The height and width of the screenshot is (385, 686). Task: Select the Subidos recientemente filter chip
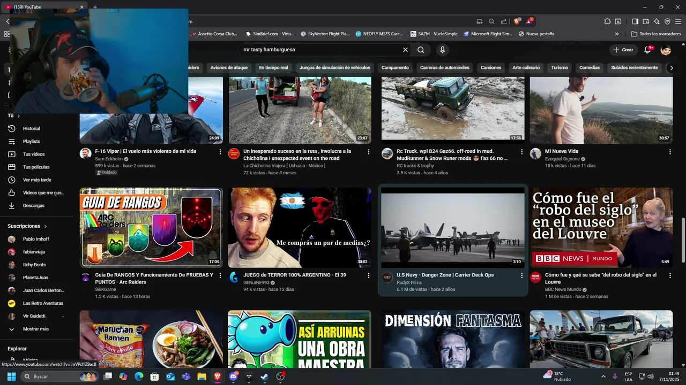(x=635, y=68)
